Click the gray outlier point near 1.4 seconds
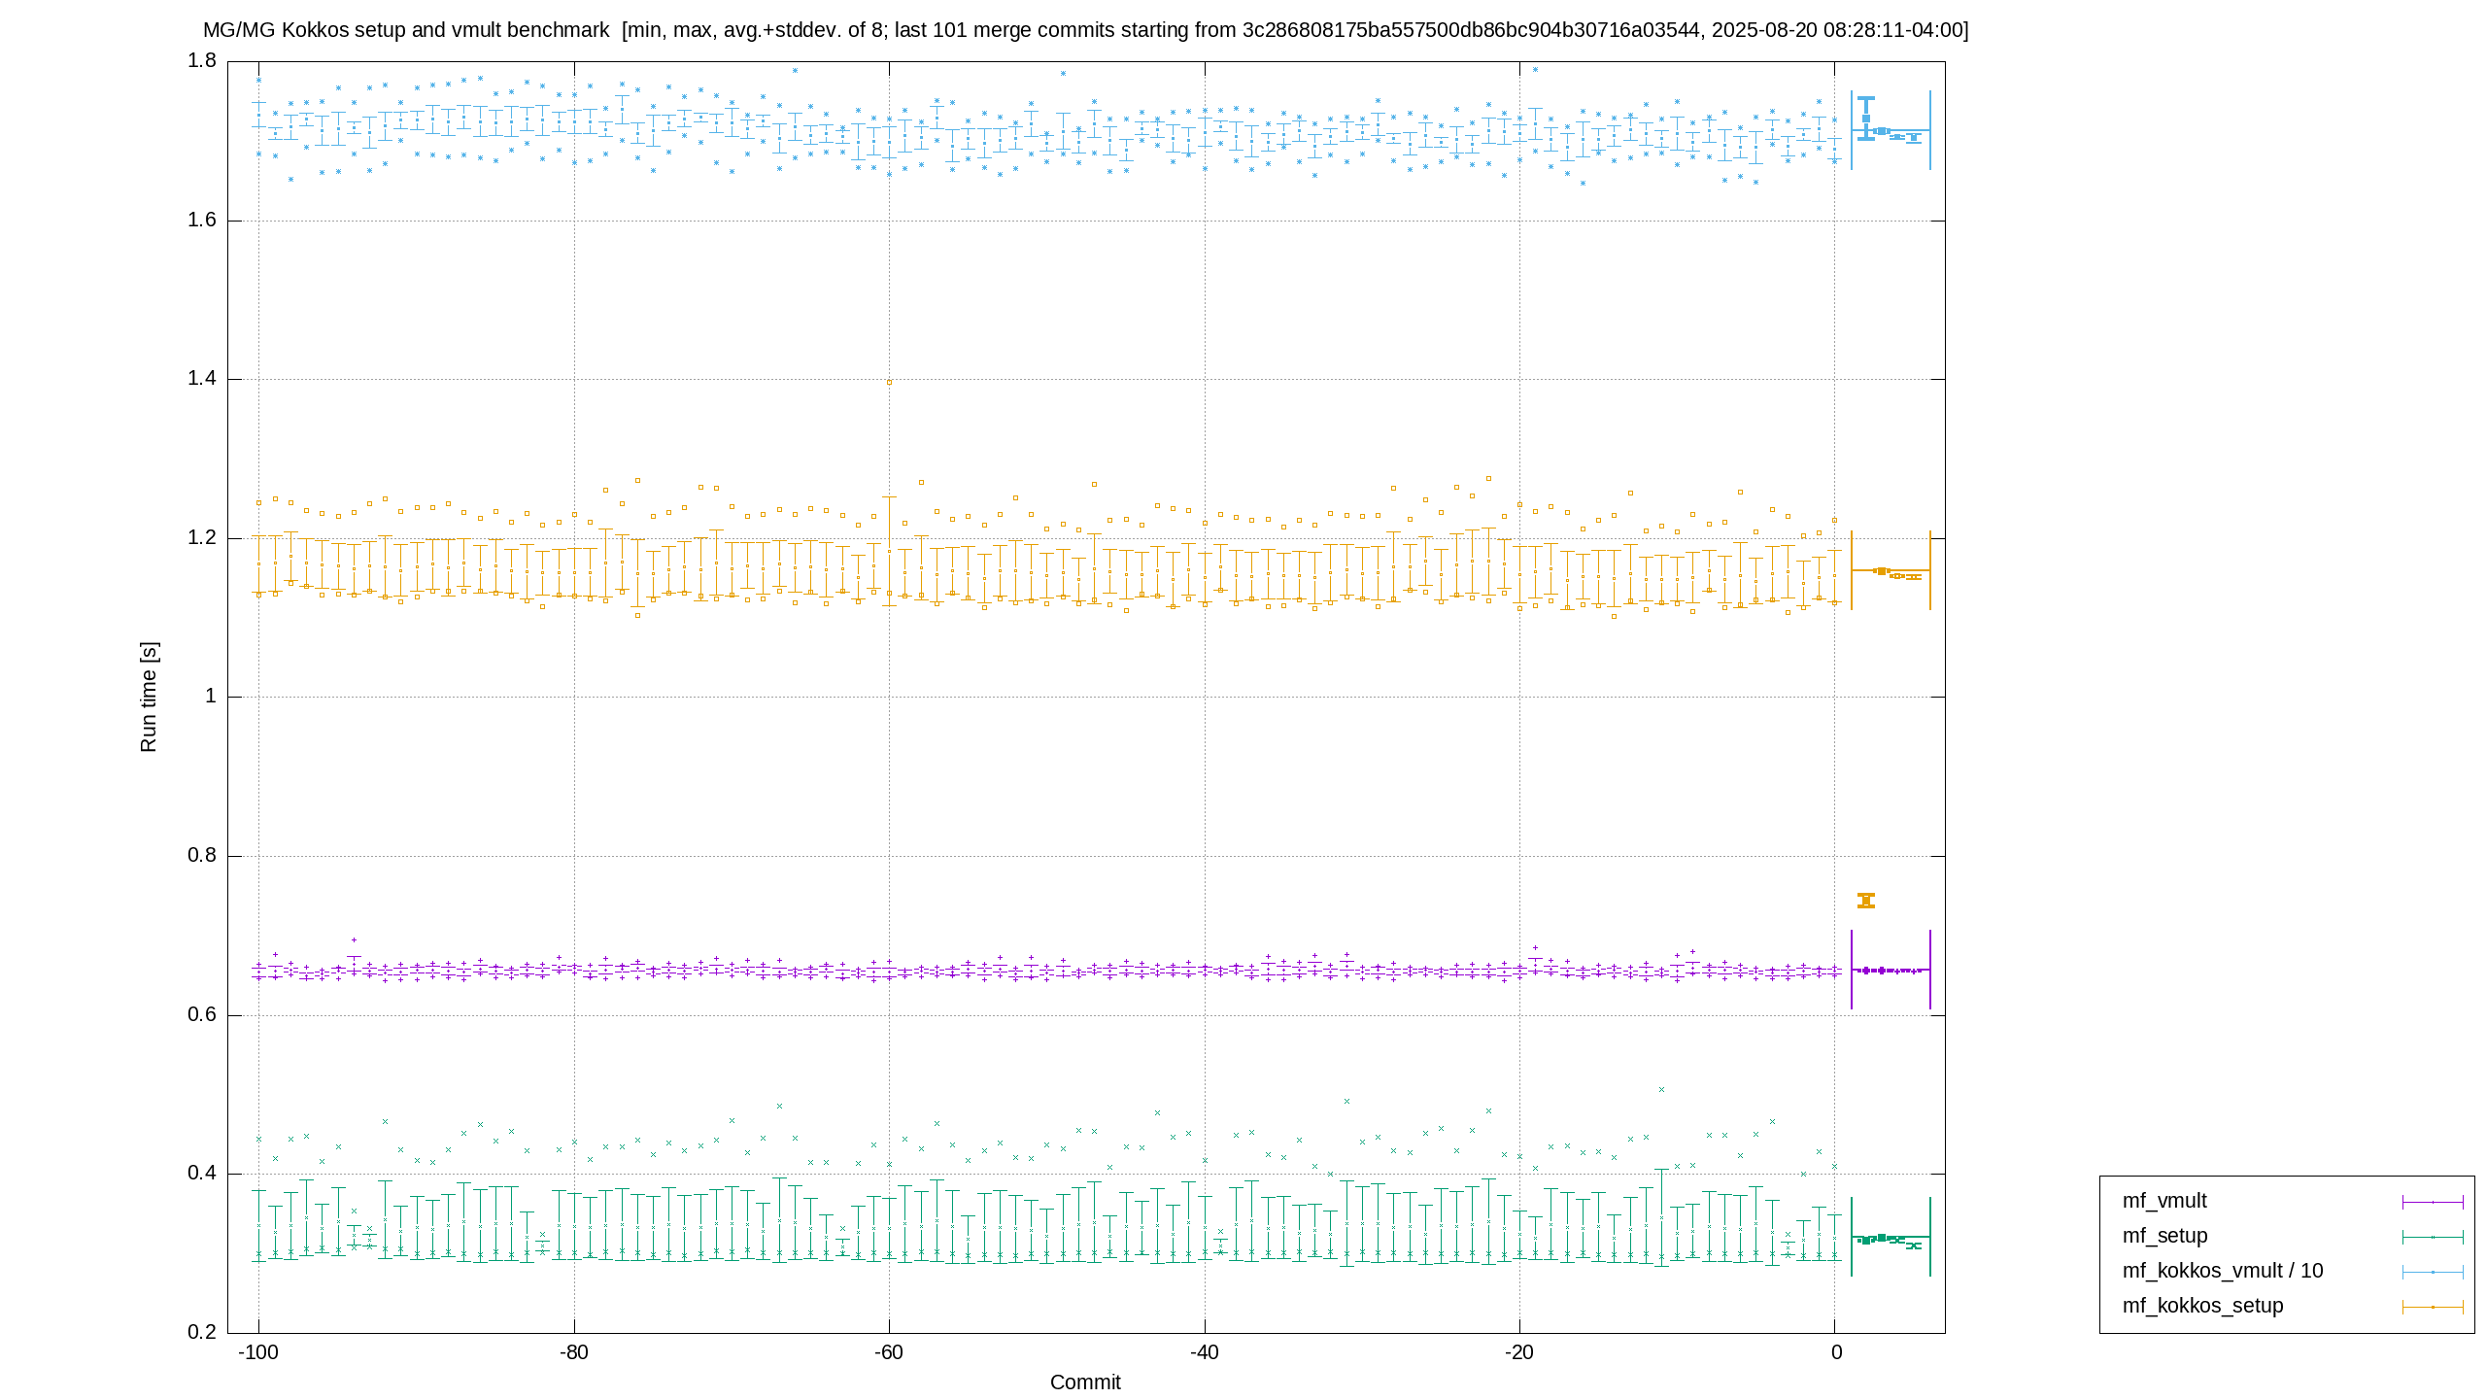The width and height of the screenshot is (2487, 1399). [x=889, y=382]
